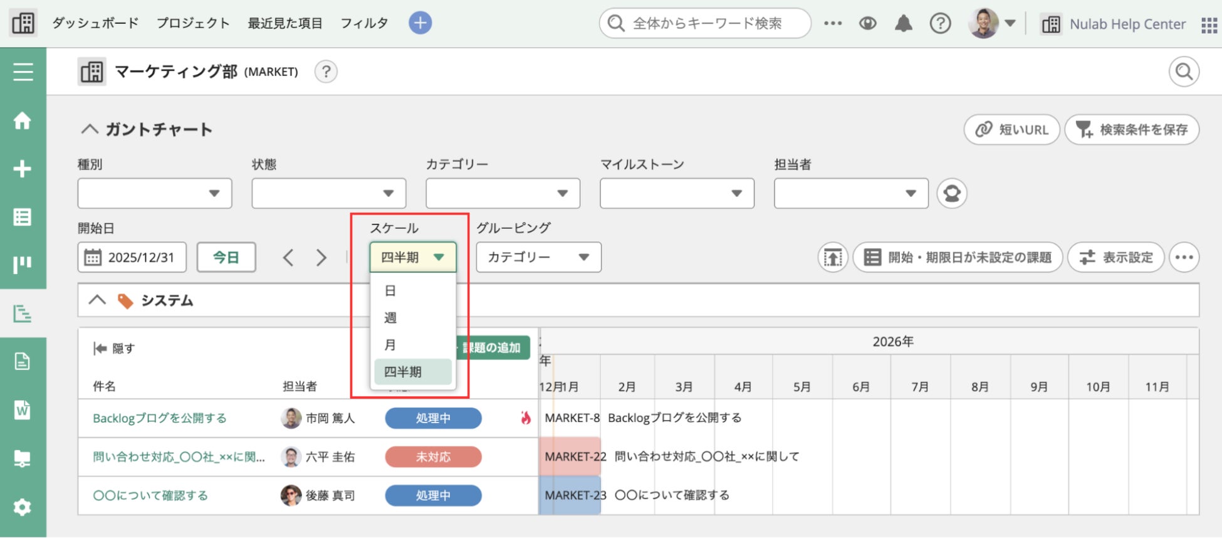Click the assign-to-me icon beside 担当者
The height and width of the screenshot is (538, 1222).
pos(951,193)
